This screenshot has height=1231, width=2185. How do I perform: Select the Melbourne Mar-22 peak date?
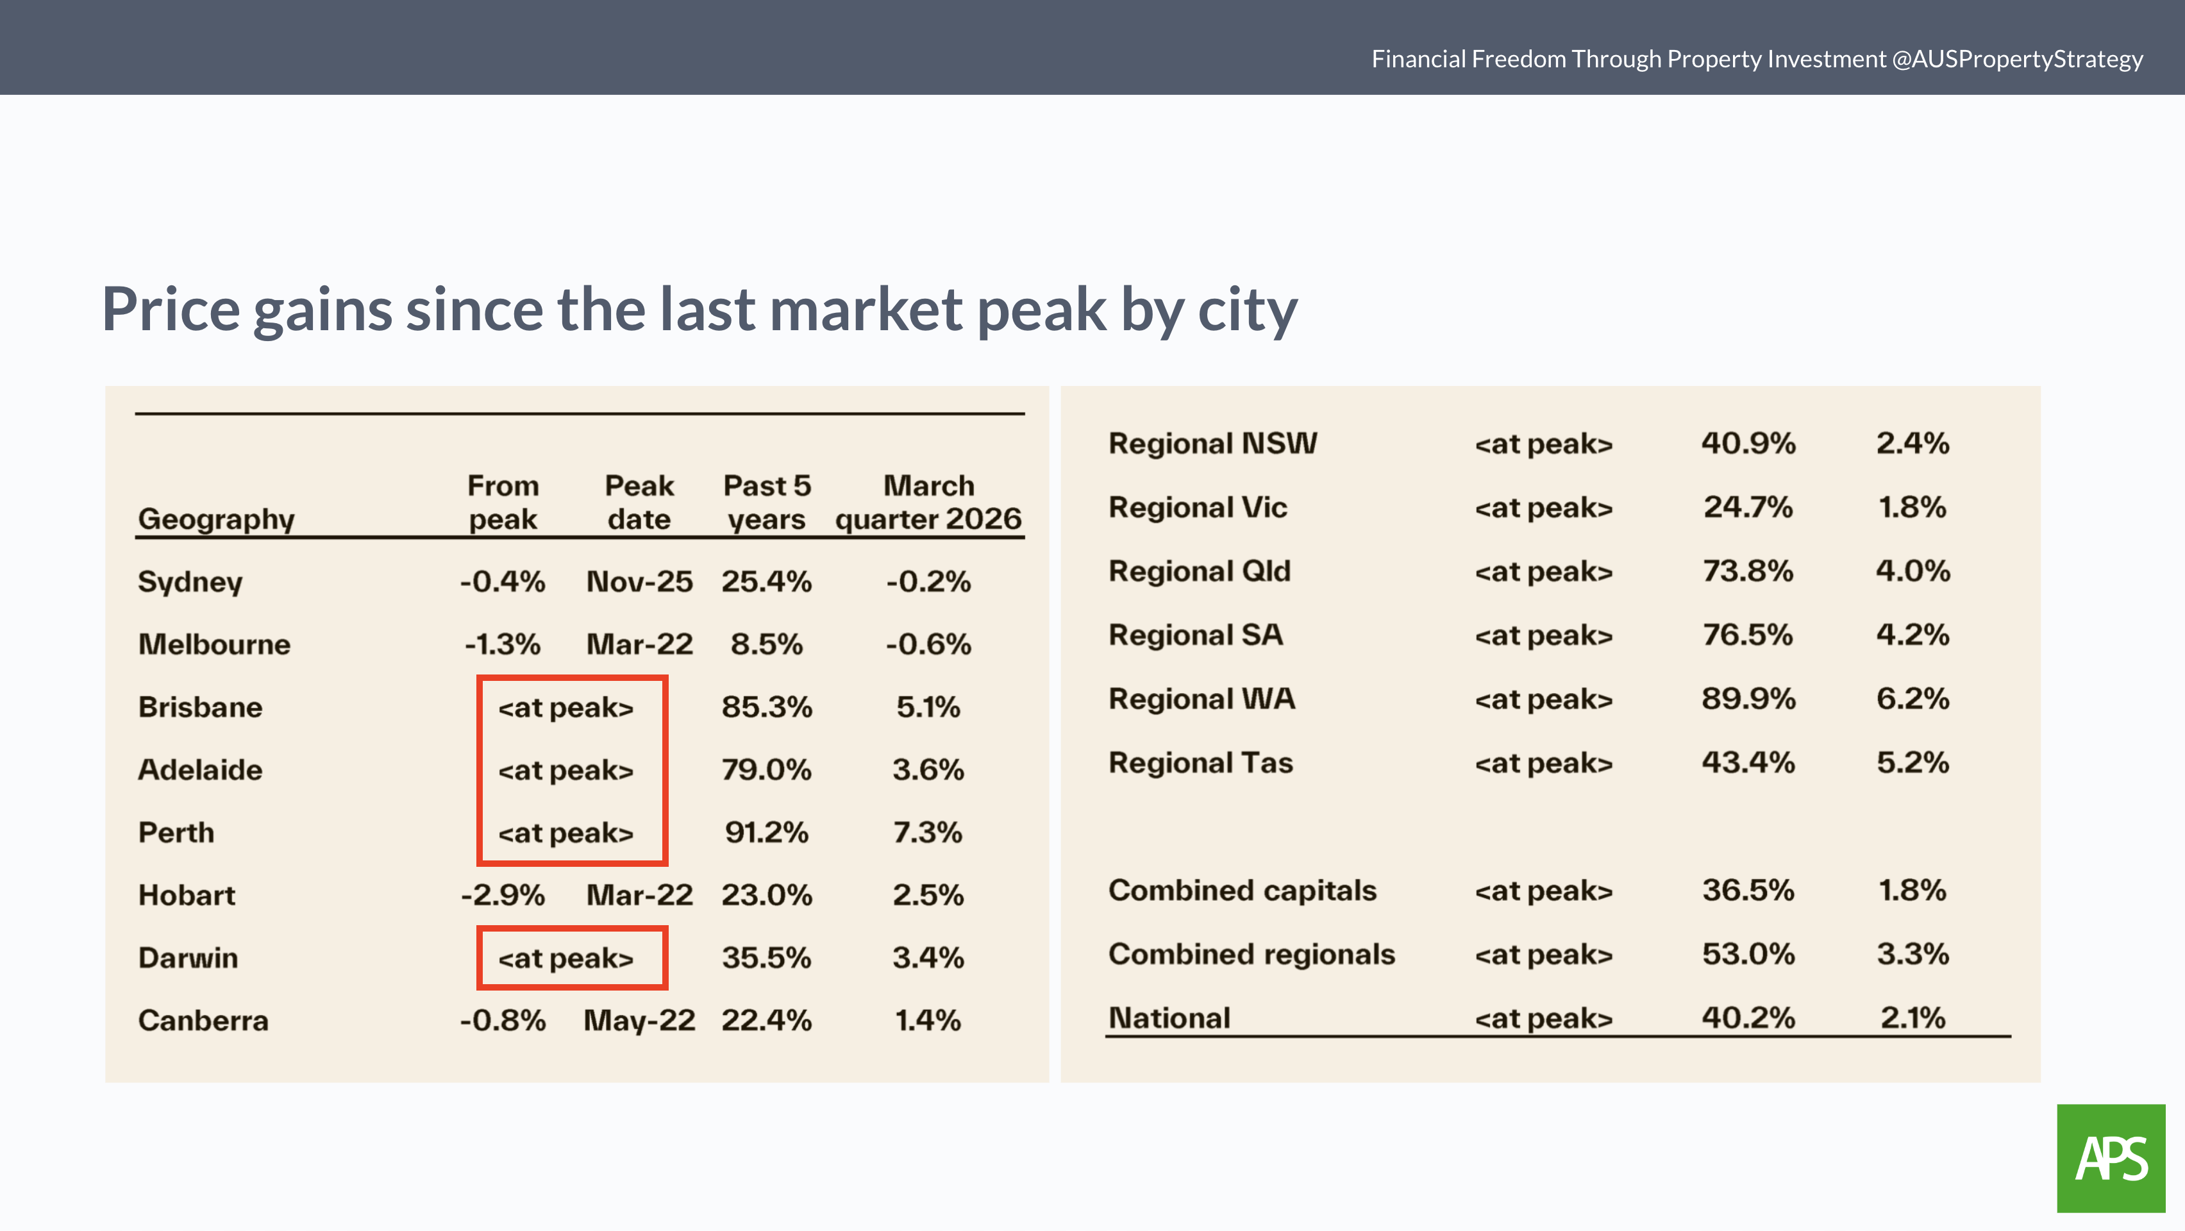coord(640,644)
